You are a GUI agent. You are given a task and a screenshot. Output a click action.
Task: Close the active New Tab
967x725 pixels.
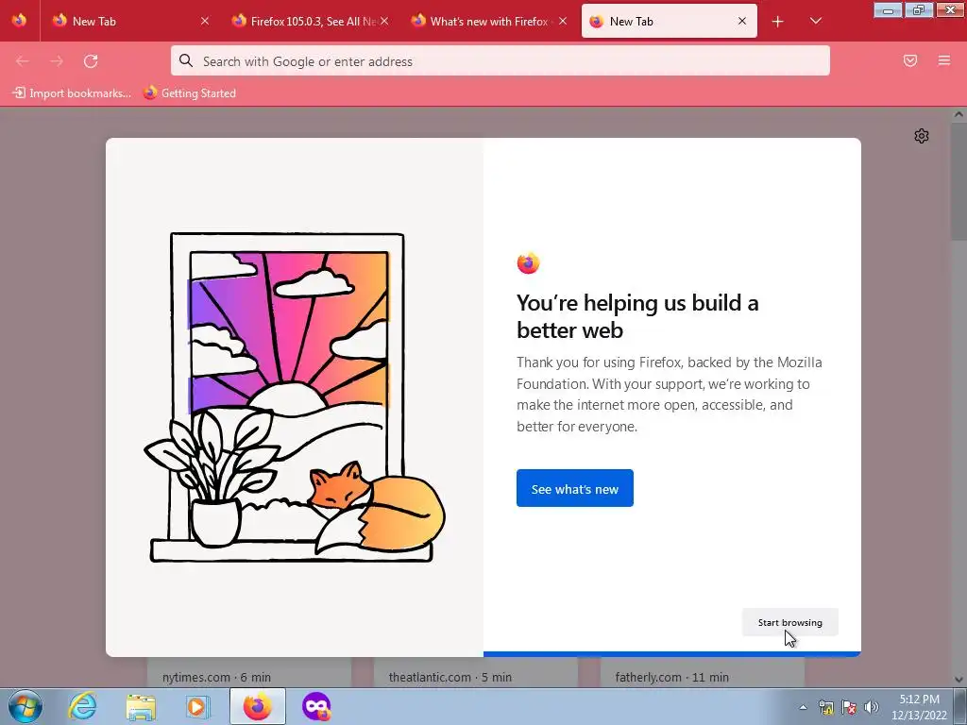[742, 21]
